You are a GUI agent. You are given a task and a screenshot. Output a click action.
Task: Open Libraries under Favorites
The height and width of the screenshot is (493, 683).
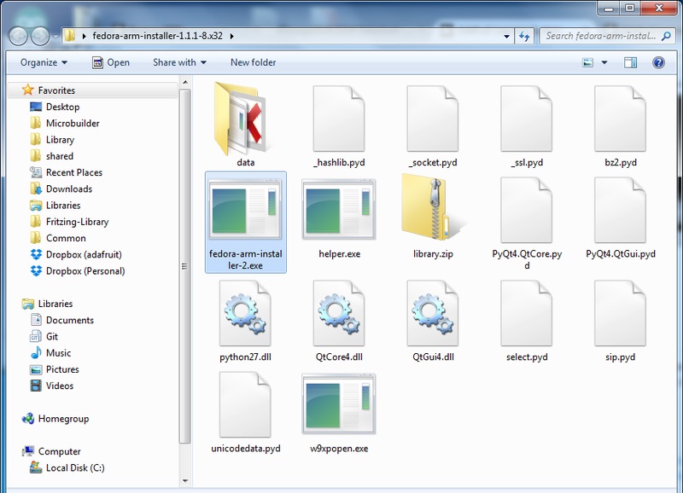[x=63, y=206]
